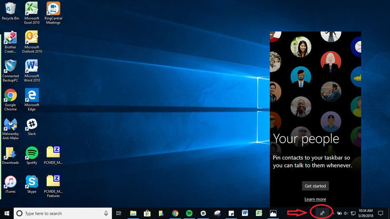Open the Learn more link

pos(315,199)
